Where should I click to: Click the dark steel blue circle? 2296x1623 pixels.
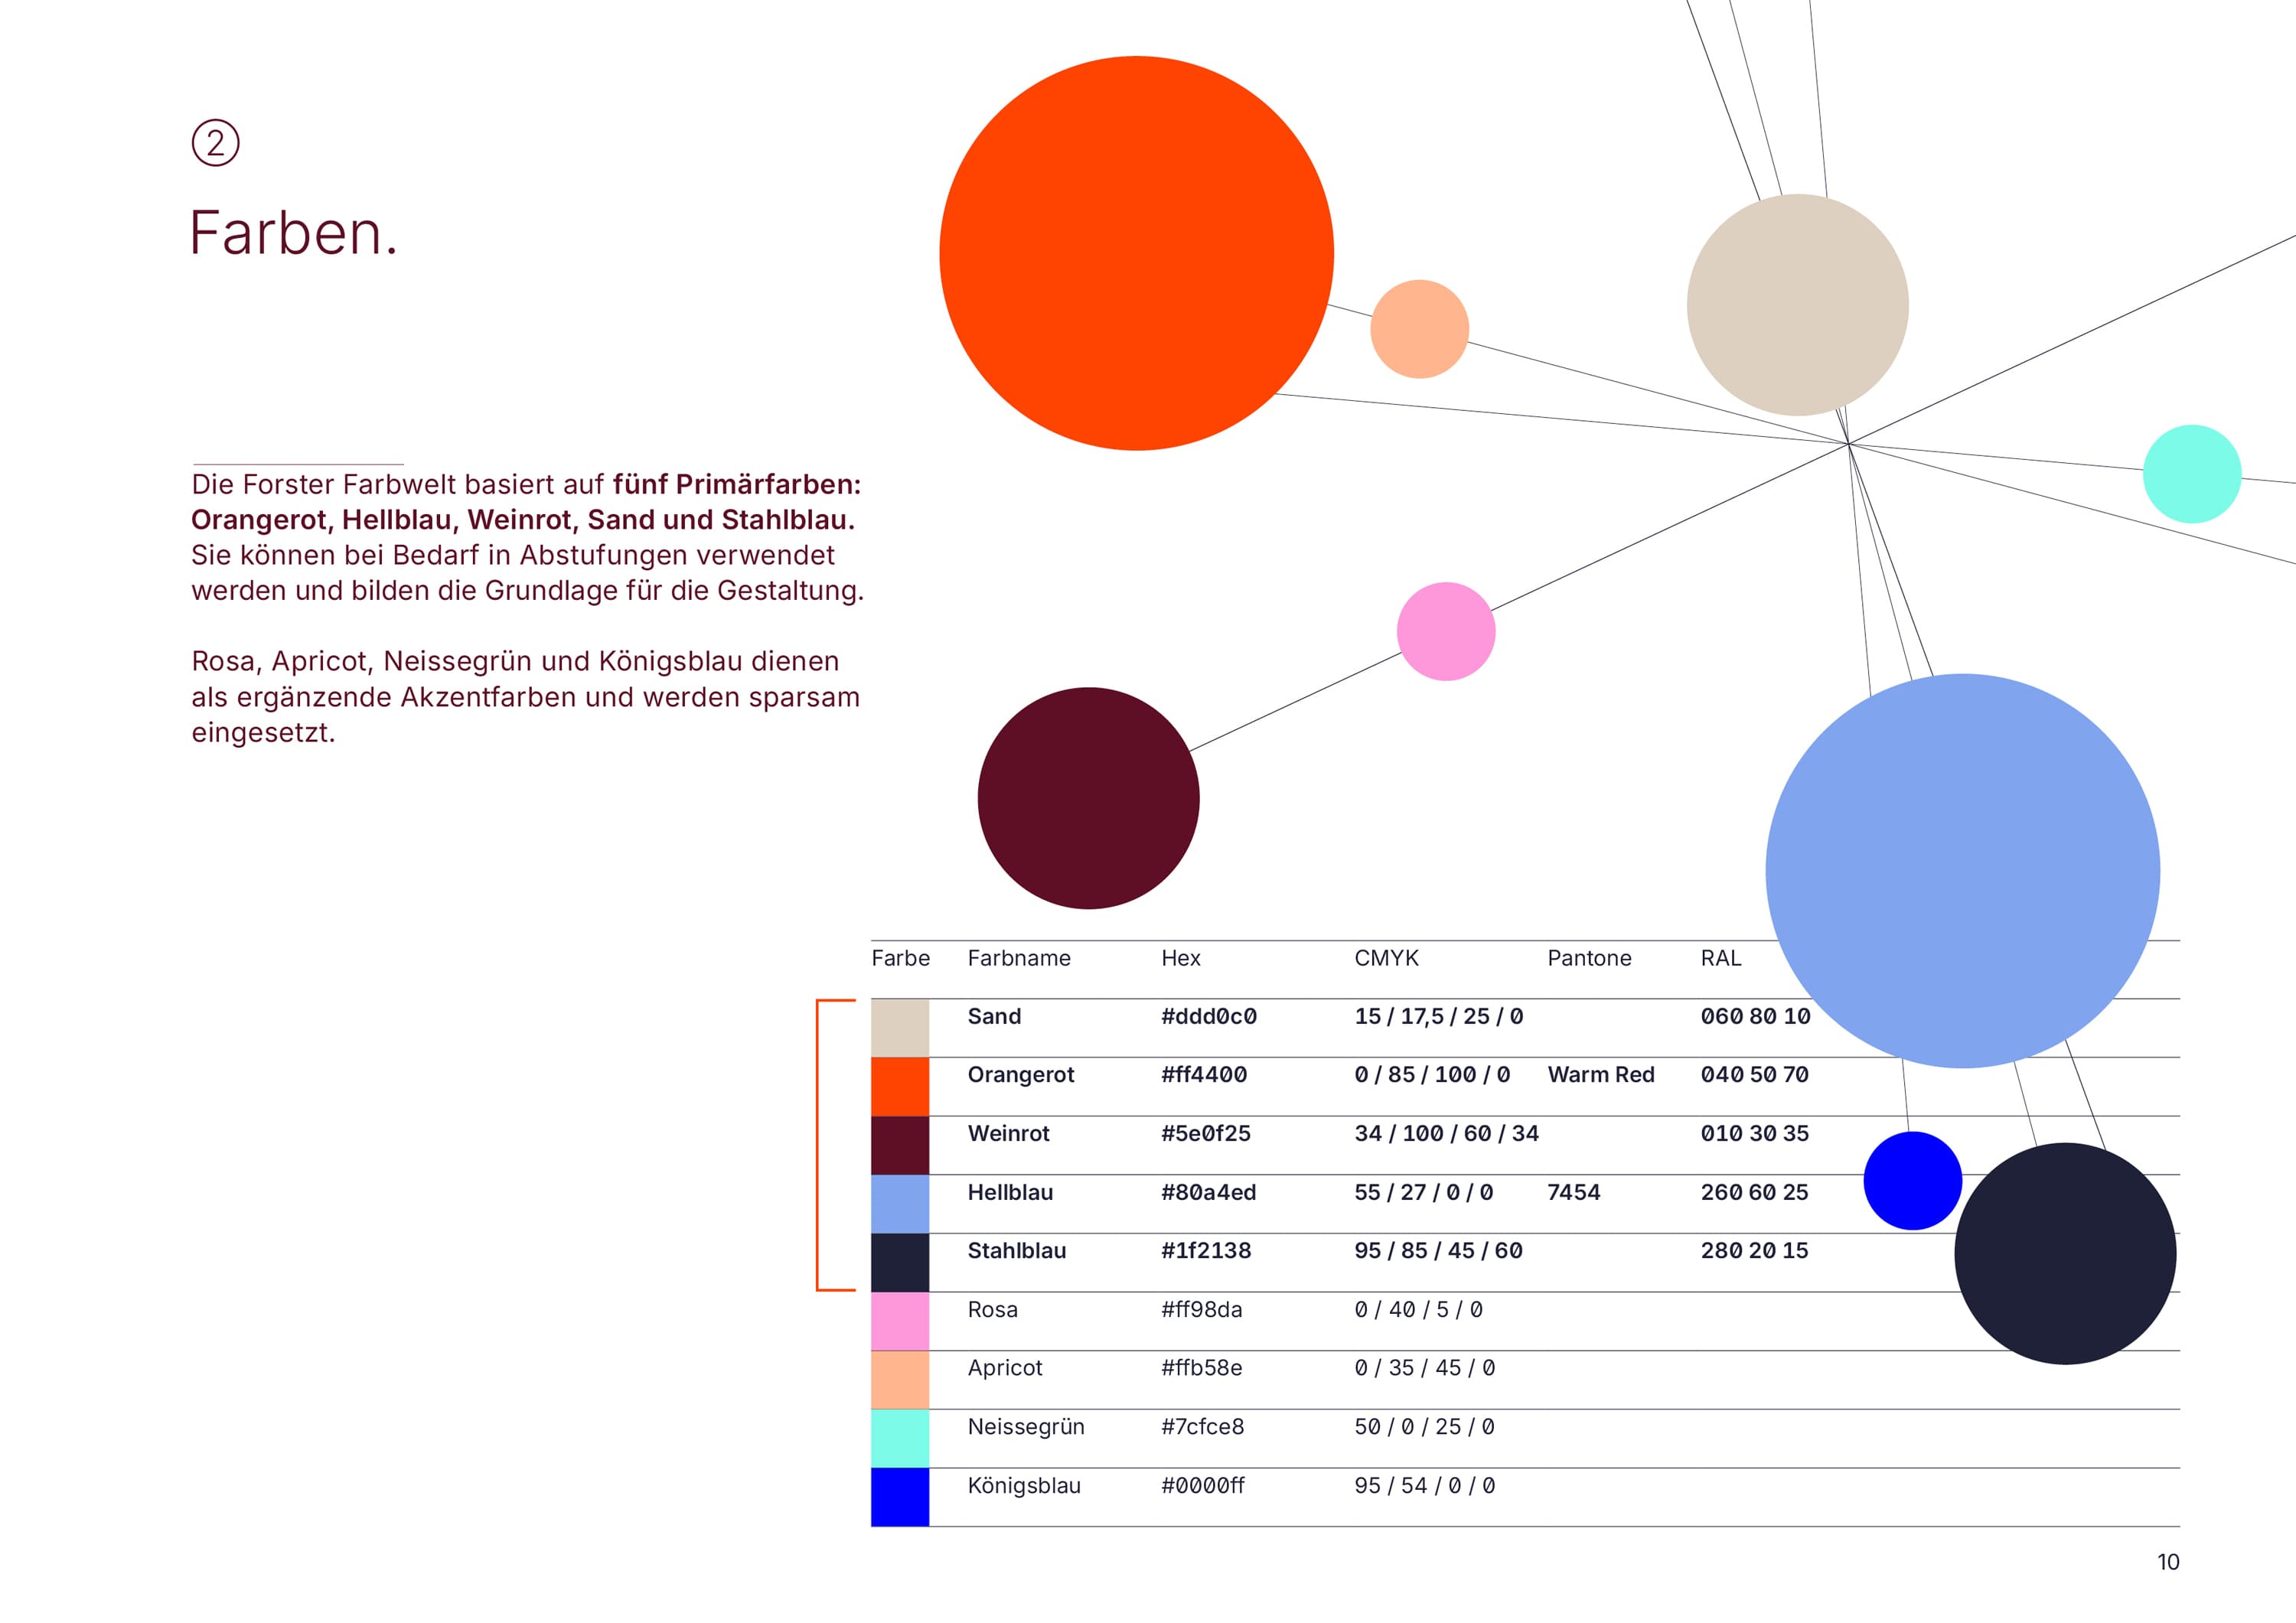click(2065, 1253)
